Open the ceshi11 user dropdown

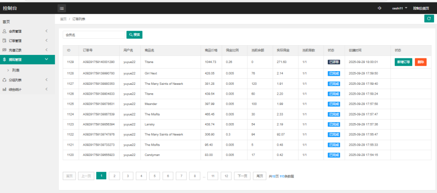click(x=400, y=8)
